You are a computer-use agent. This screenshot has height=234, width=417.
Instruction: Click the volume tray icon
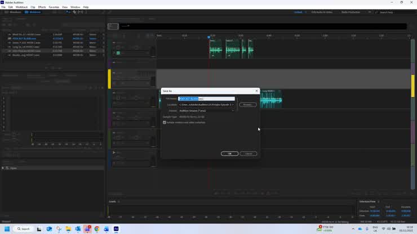389,229
